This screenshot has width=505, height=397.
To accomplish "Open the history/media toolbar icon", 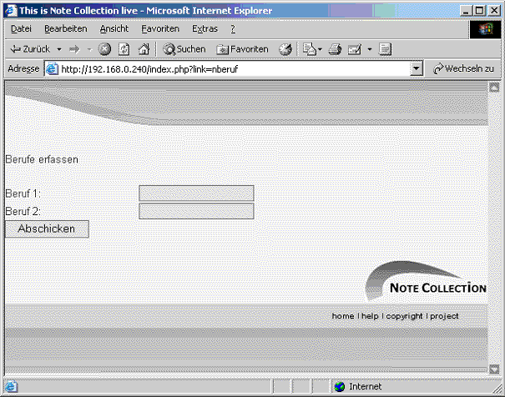I will pos(285,49).
